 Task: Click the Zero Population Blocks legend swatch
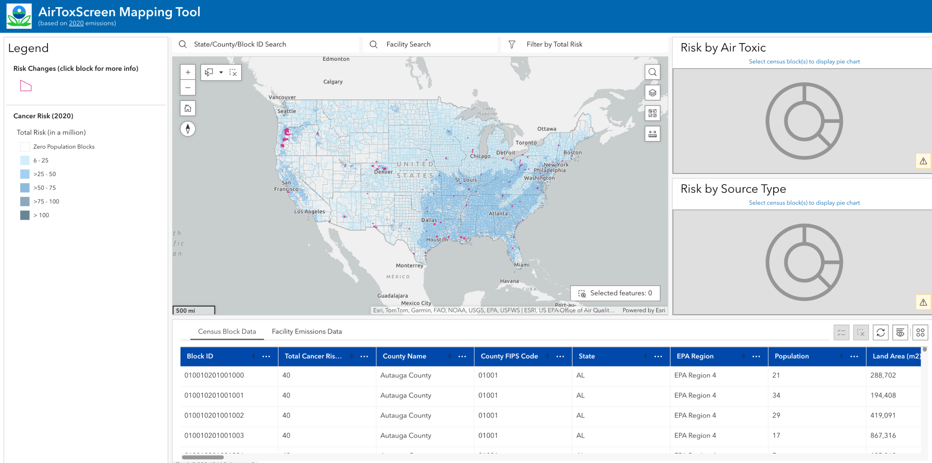[x=25, y=147]
